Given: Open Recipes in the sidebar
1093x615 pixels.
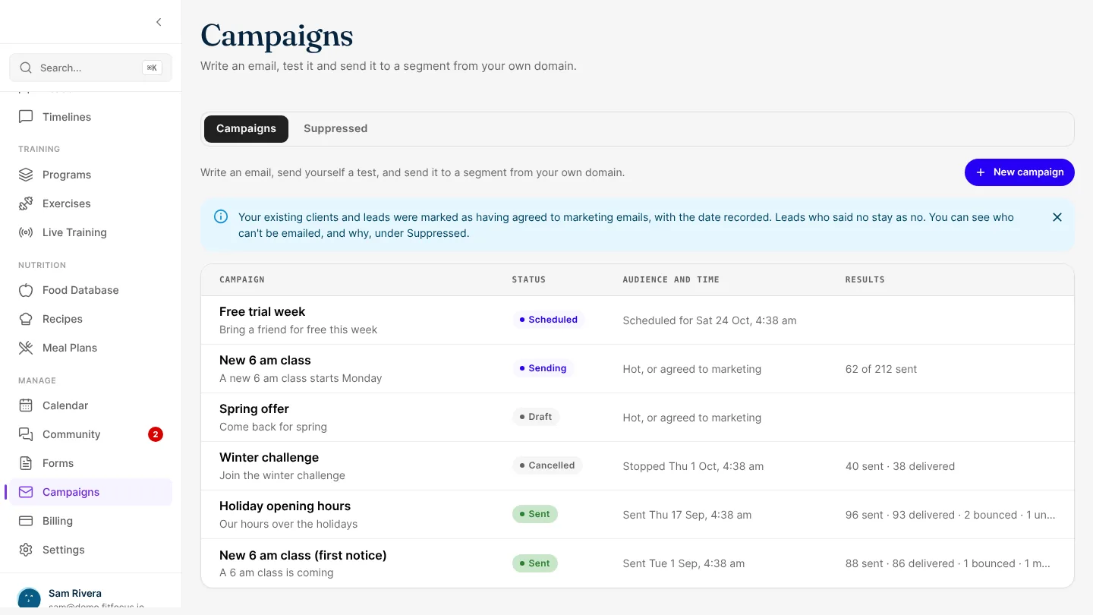Looking at the screenshot, I should coord(91,319).
